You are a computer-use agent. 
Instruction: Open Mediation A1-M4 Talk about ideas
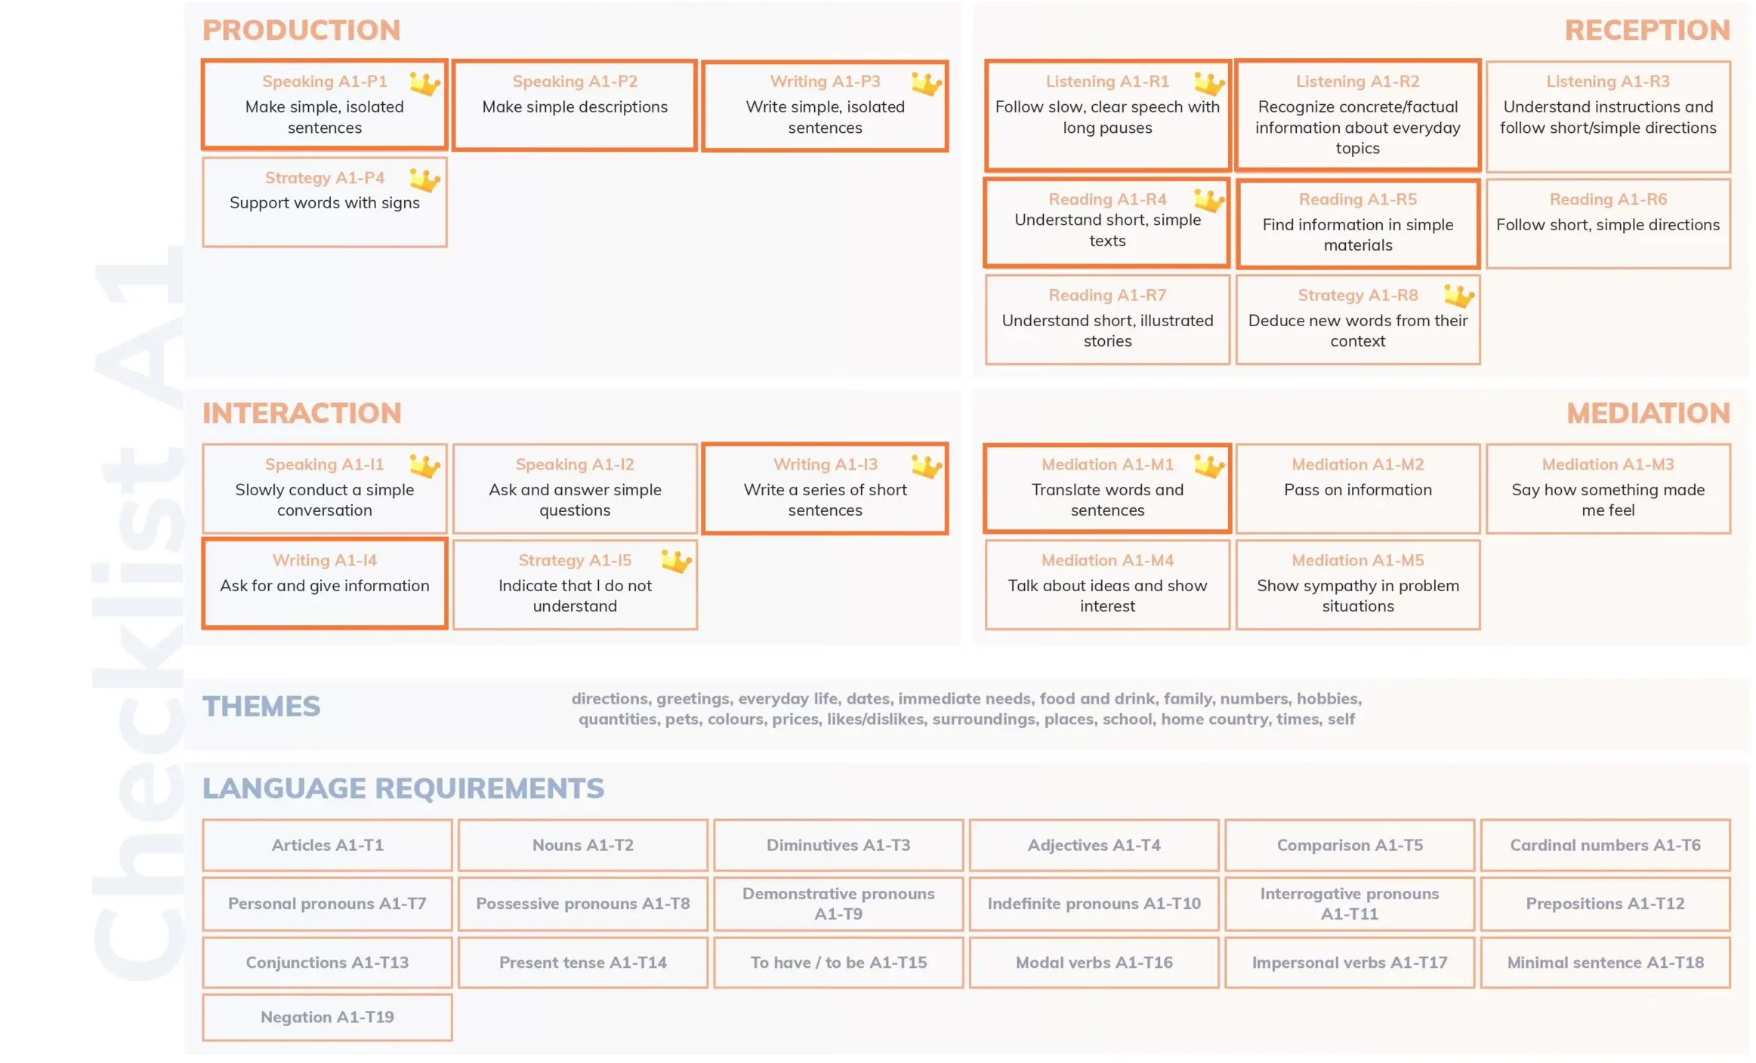pos(1107,584)
